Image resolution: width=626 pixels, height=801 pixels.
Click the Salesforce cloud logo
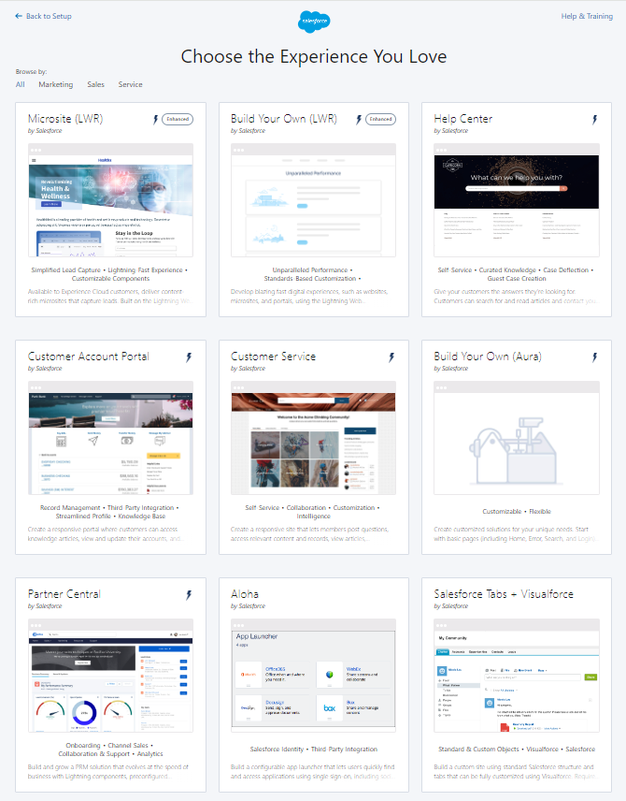click(x=313, y=20)
